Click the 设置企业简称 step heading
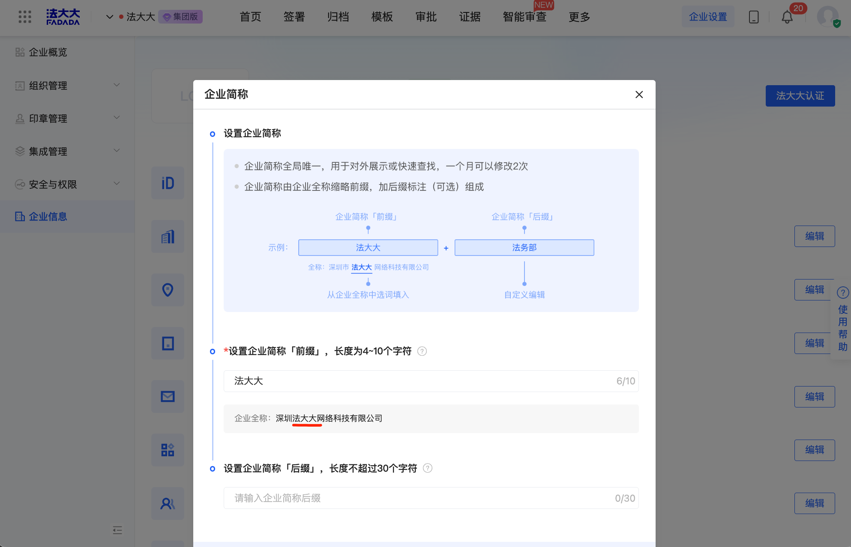 252,134
